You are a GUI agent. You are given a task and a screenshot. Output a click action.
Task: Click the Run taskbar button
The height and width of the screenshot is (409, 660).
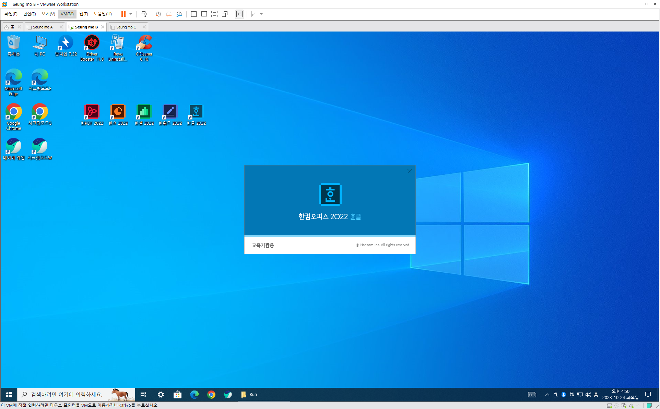point(253,395)
